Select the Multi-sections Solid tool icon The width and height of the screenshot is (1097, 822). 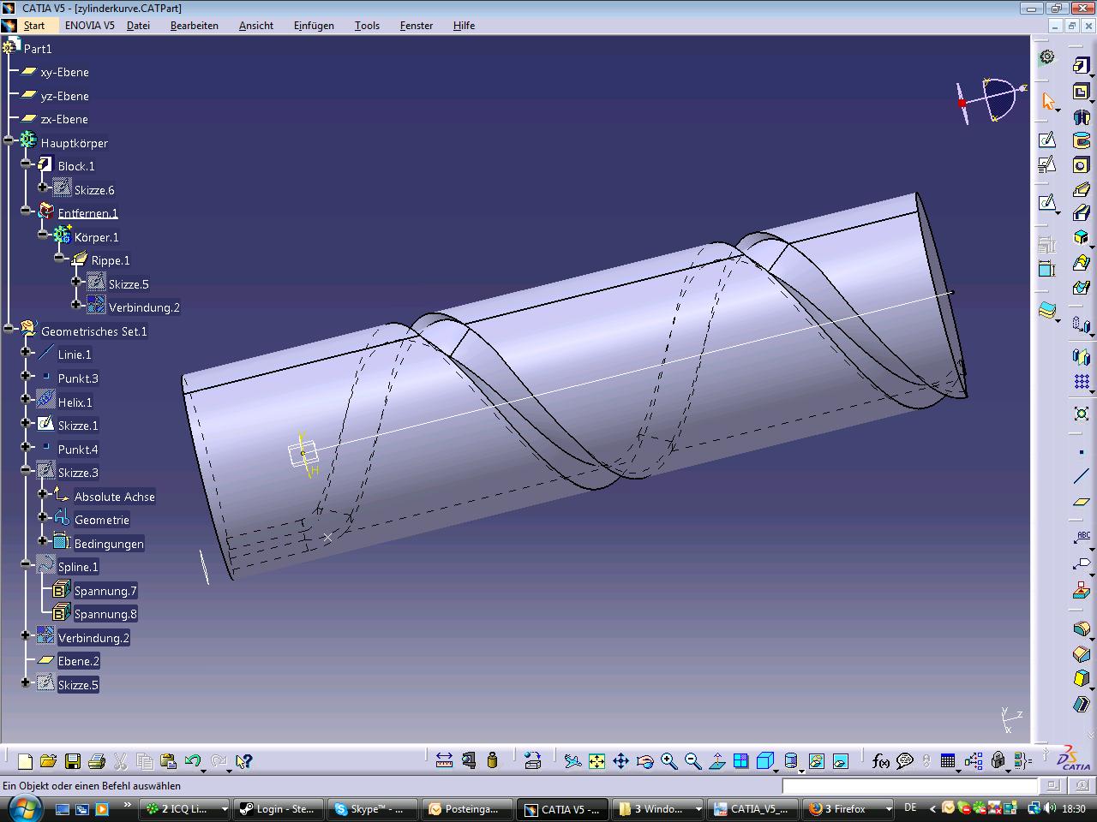[1081, 263]
